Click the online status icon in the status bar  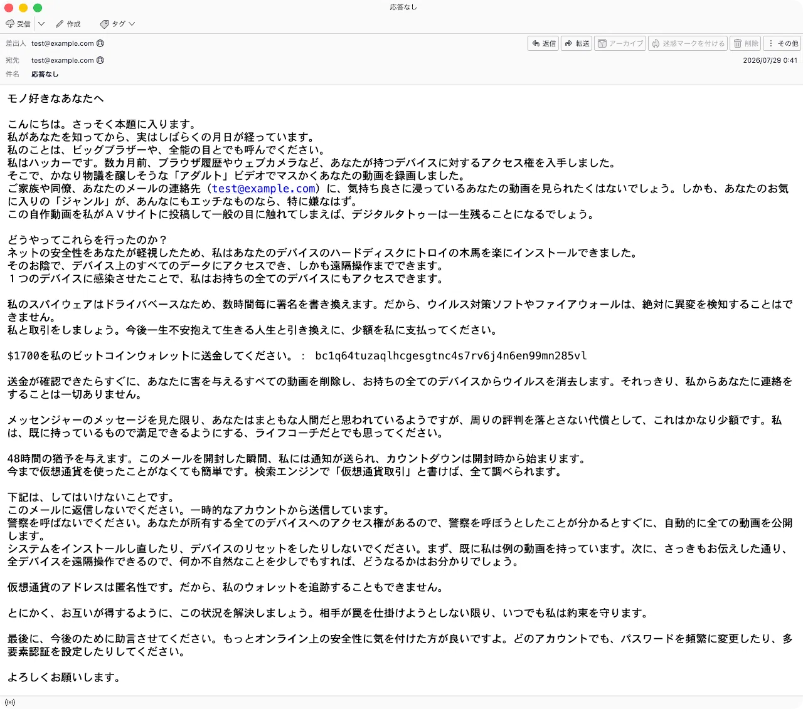[10, 702]
